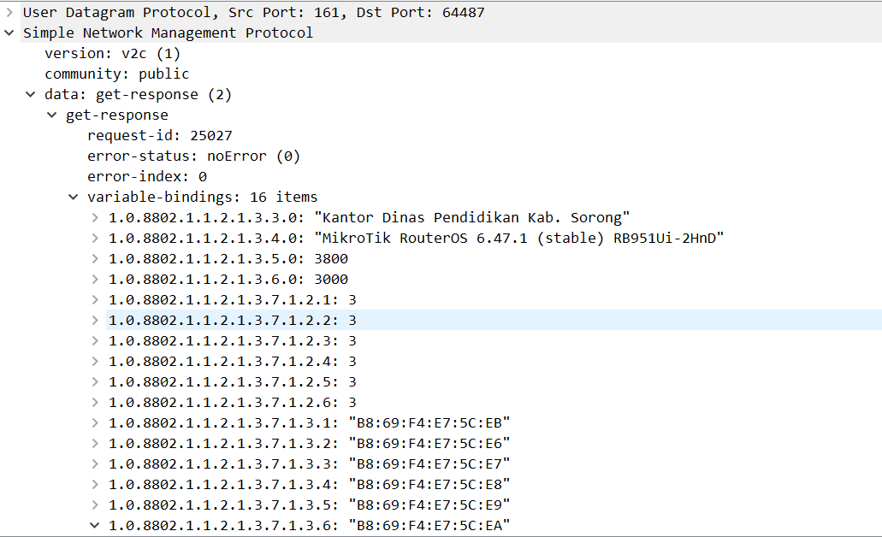Select the Kantor Dinas Pendidikan Kab. Sorong row
Screen dimensions: 882x537
click(x=369, y=217)
